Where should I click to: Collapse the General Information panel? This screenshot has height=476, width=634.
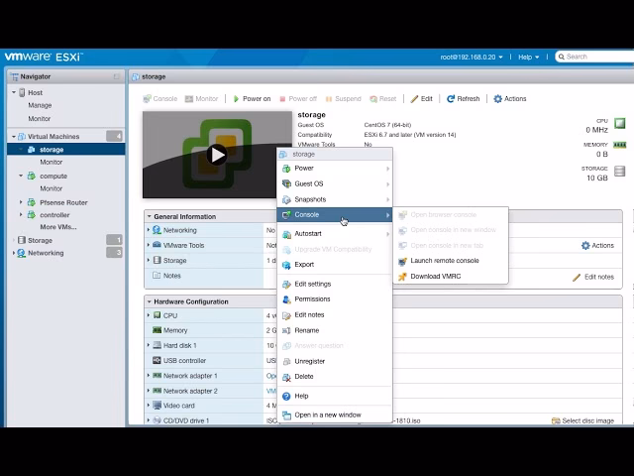pyautogui.click(x=150, y=216)
